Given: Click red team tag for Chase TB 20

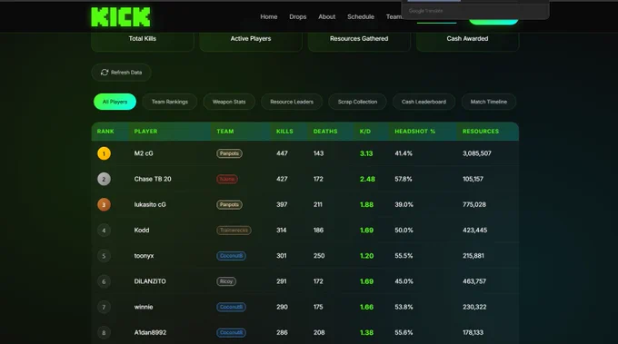Looking at the screenshot, I should (x=227, y=179).
